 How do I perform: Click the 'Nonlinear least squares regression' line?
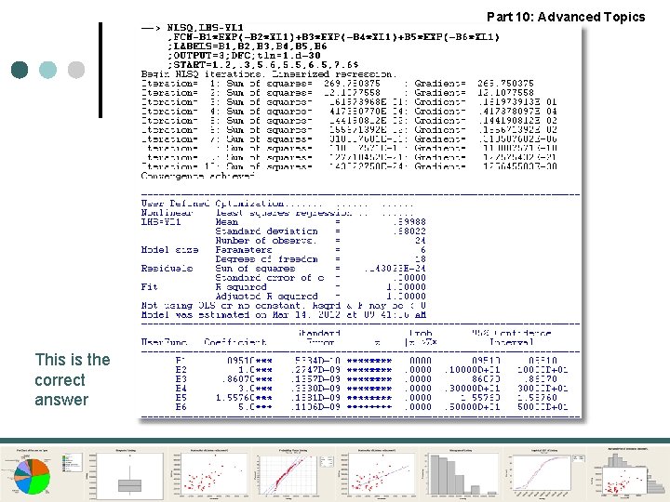point(247,213)
